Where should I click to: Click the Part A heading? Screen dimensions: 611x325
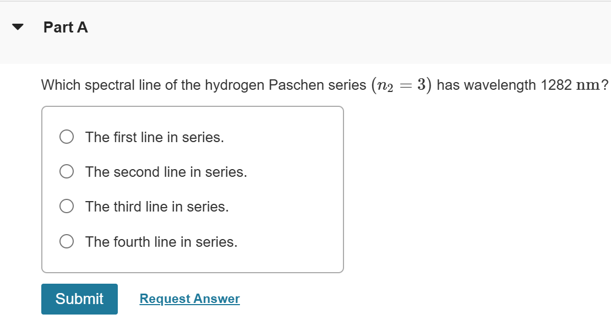point(66,26)
